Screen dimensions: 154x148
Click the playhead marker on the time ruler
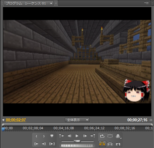(x=3, y=129)
